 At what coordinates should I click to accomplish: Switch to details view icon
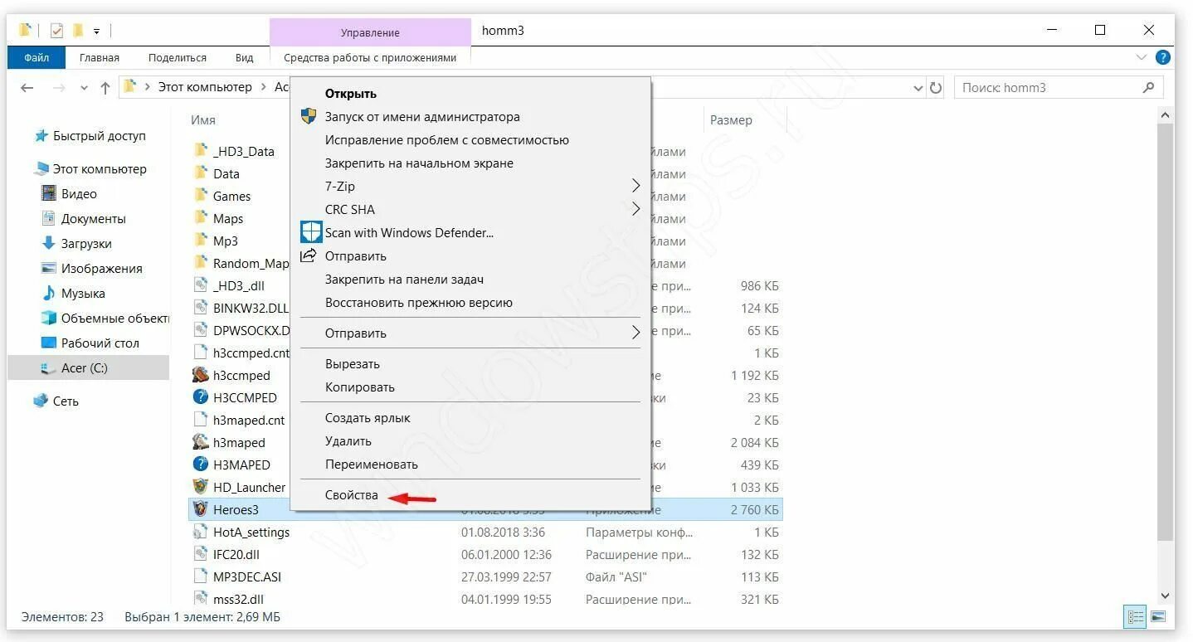click(1135, 617)
